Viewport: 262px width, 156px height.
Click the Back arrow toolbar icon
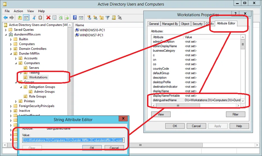pos(5,17)
